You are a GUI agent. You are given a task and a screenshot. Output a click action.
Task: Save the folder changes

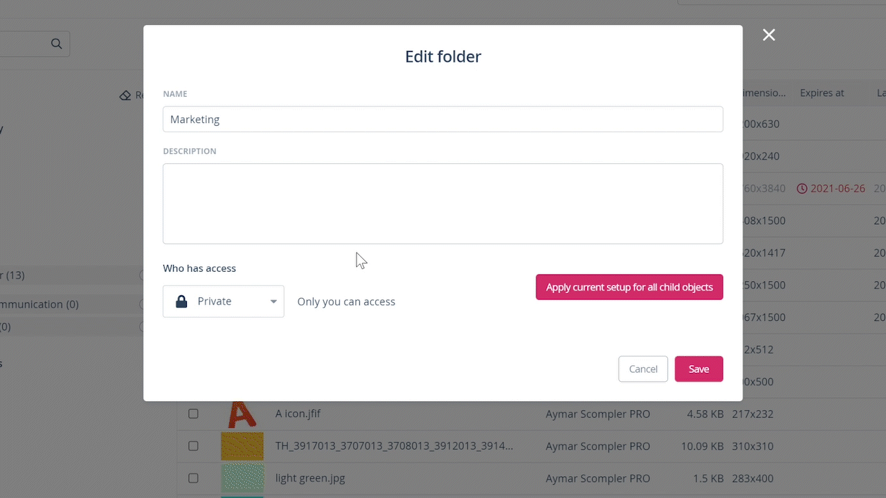[x=698, y=369]
